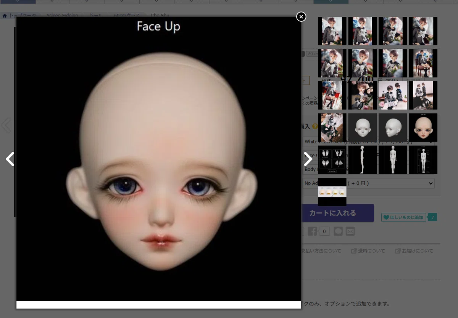
Task: Open the skin color samples thumbnail
Action: point(332,192)
